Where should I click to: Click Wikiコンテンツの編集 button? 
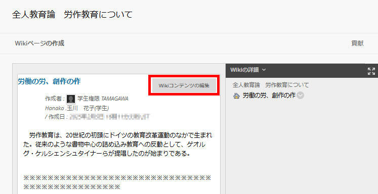click(x=184, y=85)
